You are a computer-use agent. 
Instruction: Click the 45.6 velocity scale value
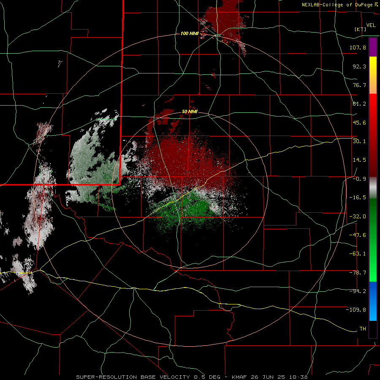pyautogui.click(x=359, y=122)
